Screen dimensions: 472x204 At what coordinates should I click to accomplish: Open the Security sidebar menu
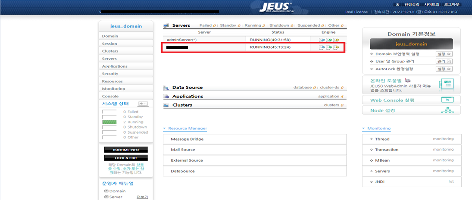[126, 73]
